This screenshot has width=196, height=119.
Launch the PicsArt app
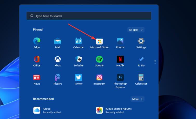pos(58,79)
